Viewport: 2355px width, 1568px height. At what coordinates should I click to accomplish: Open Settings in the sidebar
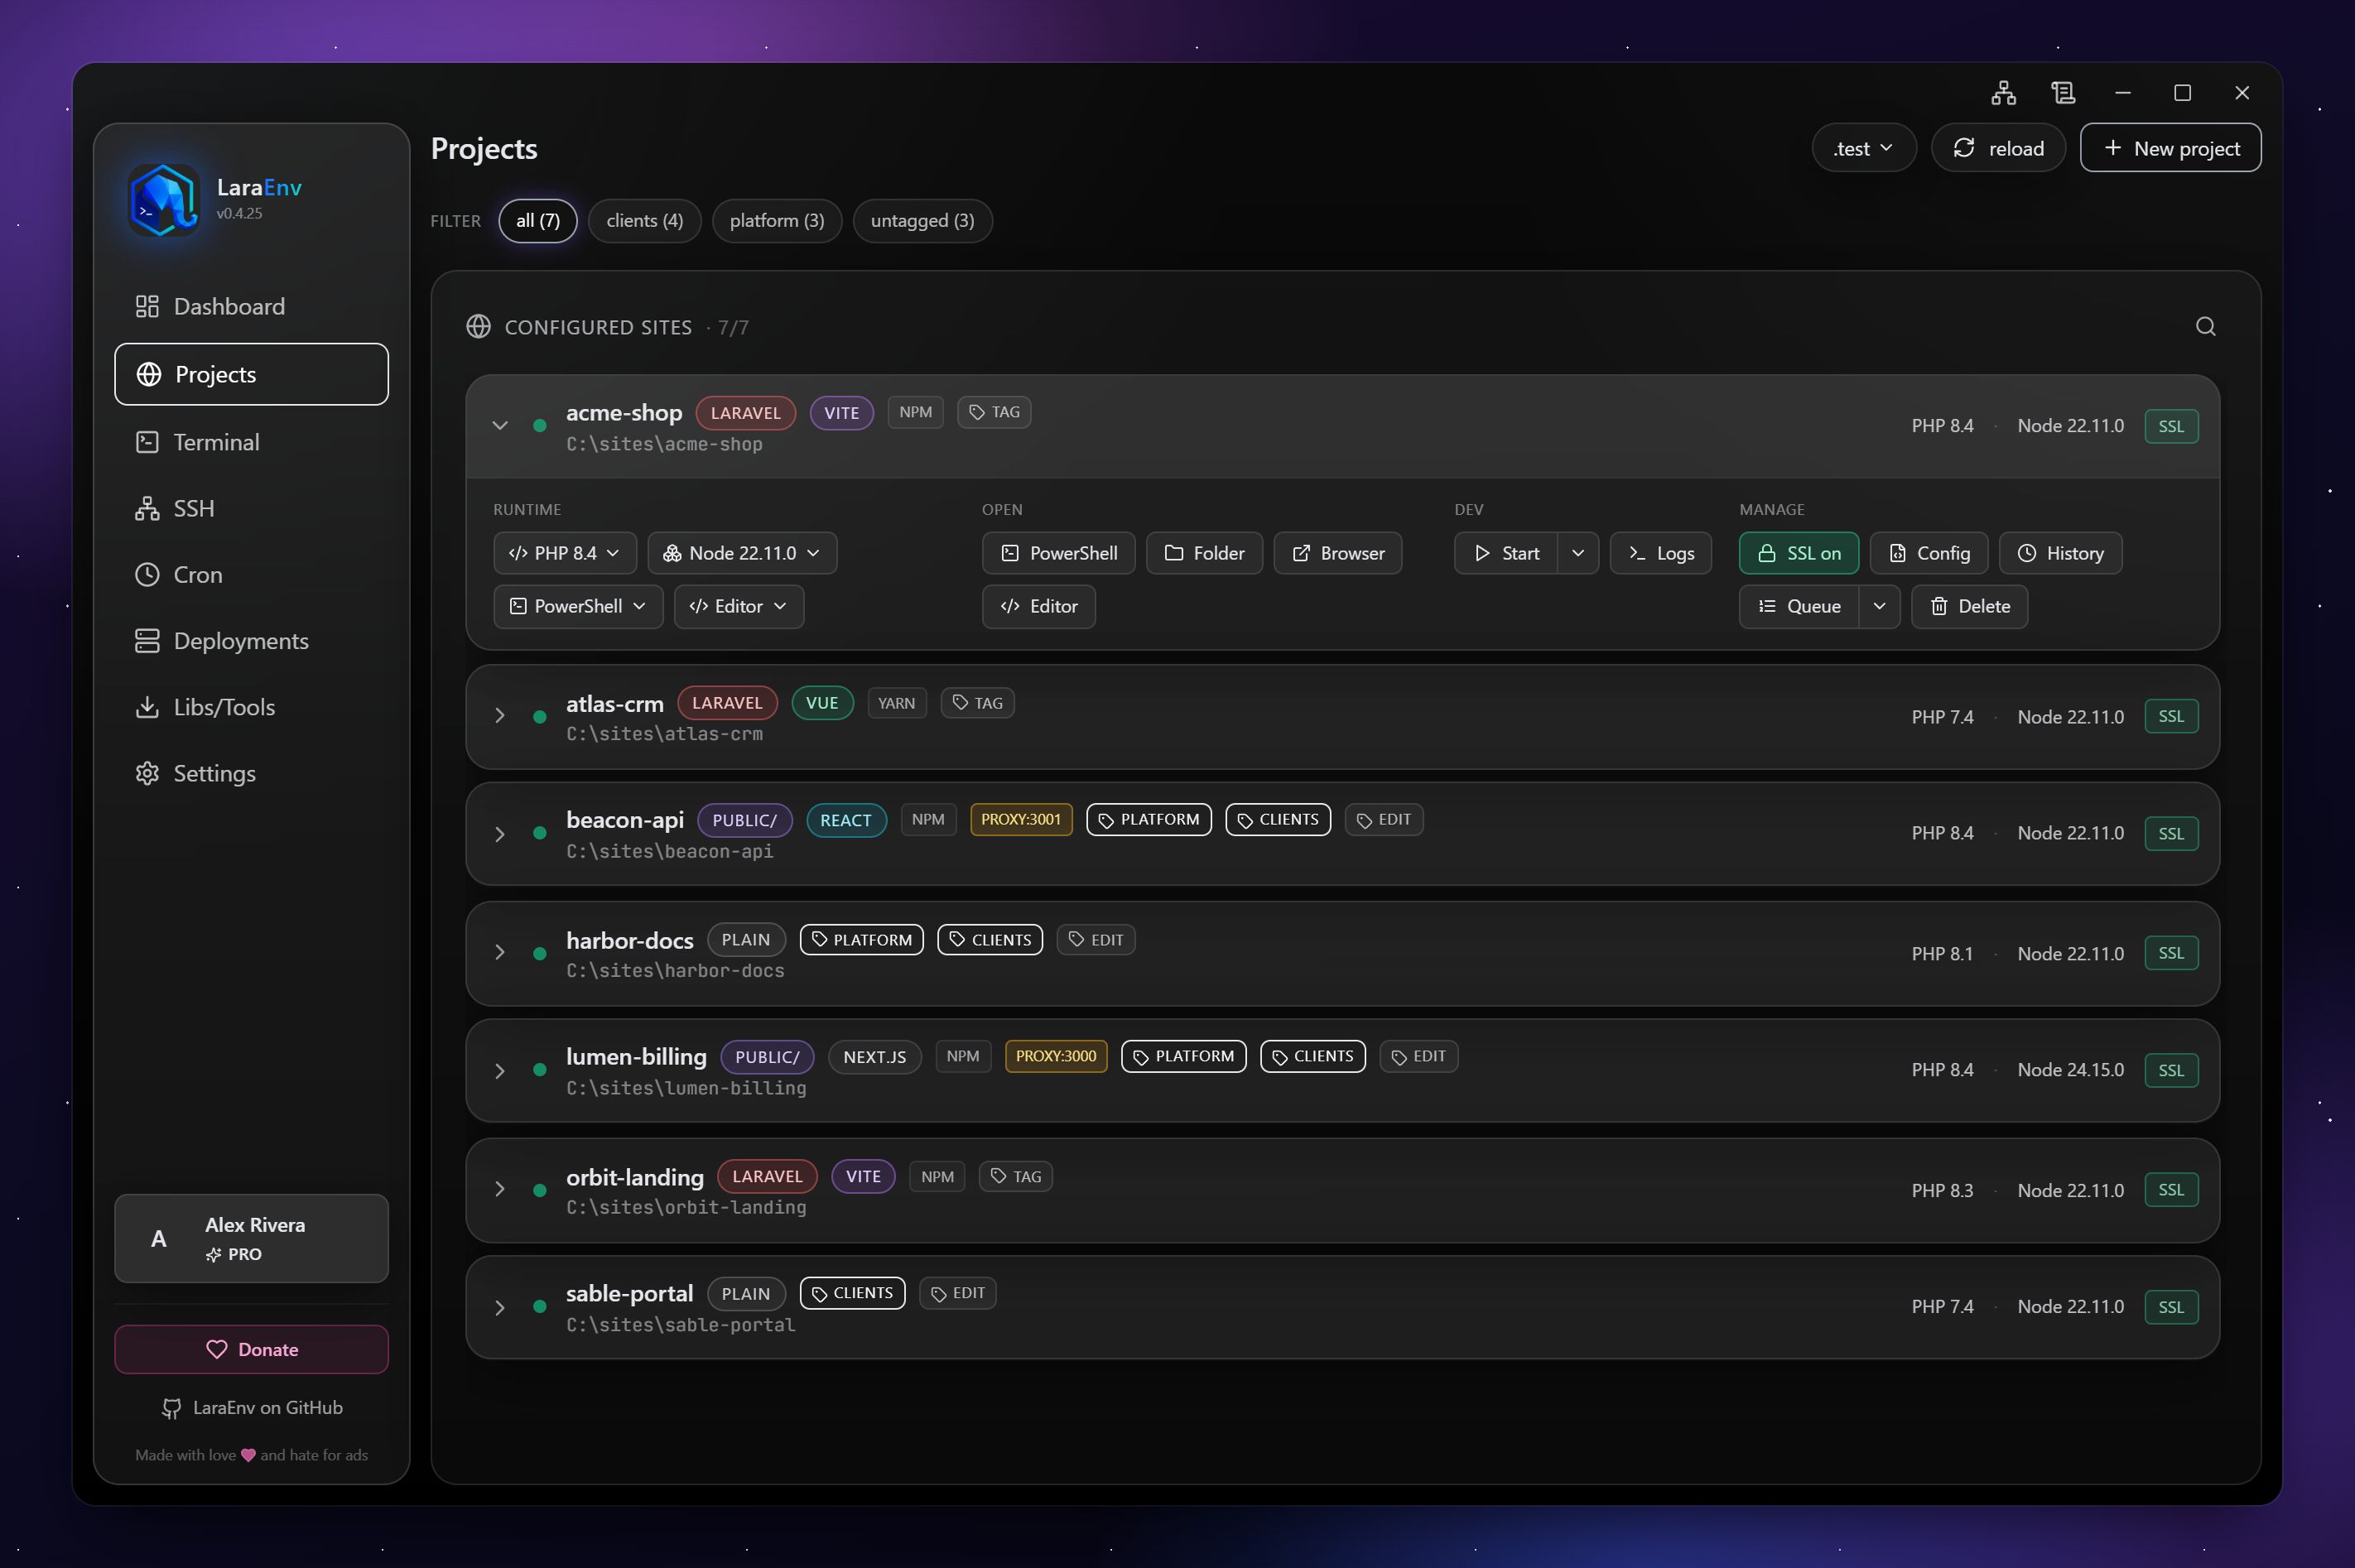[x=251, y=773]
